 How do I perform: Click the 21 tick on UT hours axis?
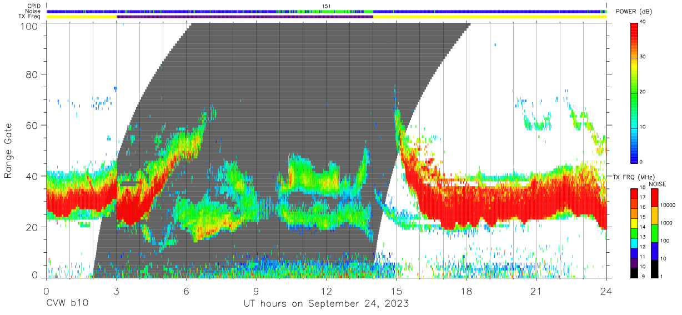[x=536, y=291]
